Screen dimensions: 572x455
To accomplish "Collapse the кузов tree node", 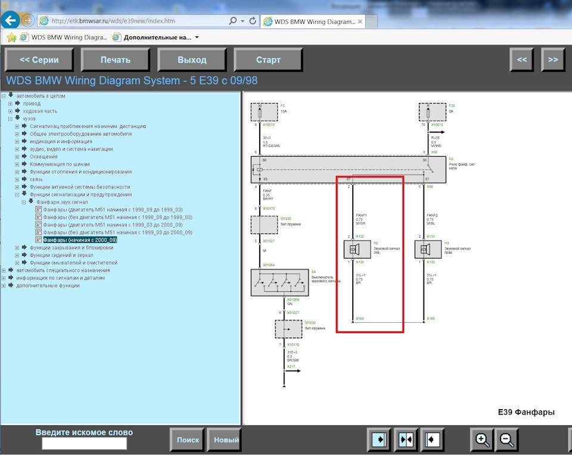I will (10, 119).
